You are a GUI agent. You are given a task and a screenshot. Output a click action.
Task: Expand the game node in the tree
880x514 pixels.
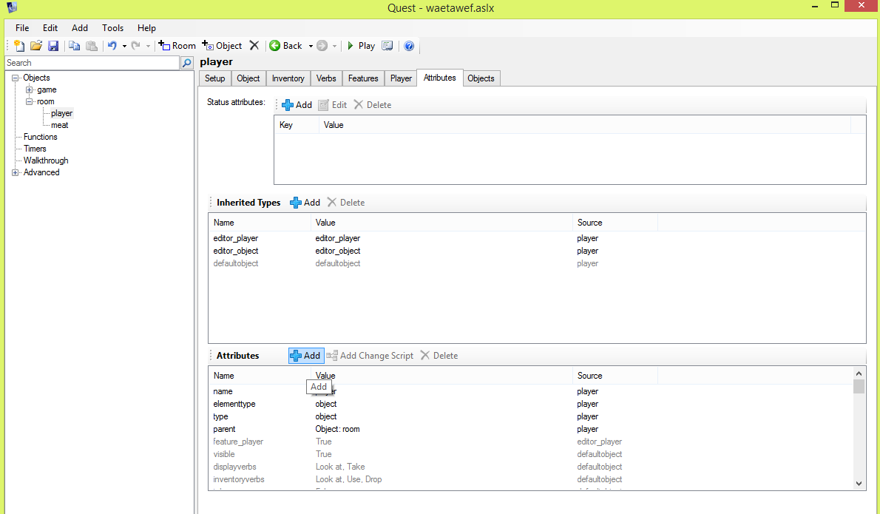pyautogui.click(x=30, y=89)
